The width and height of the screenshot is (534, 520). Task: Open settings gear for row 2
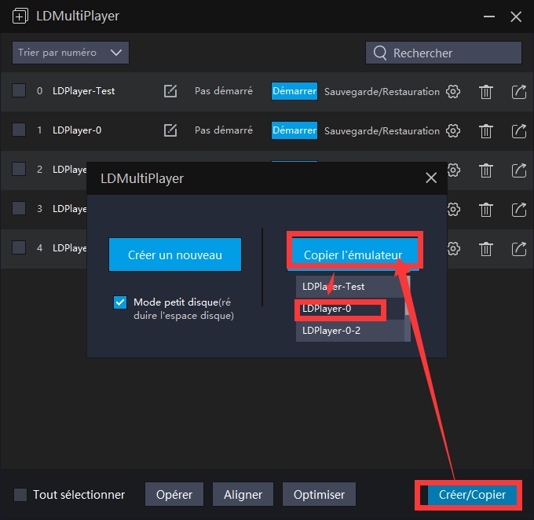454,170
